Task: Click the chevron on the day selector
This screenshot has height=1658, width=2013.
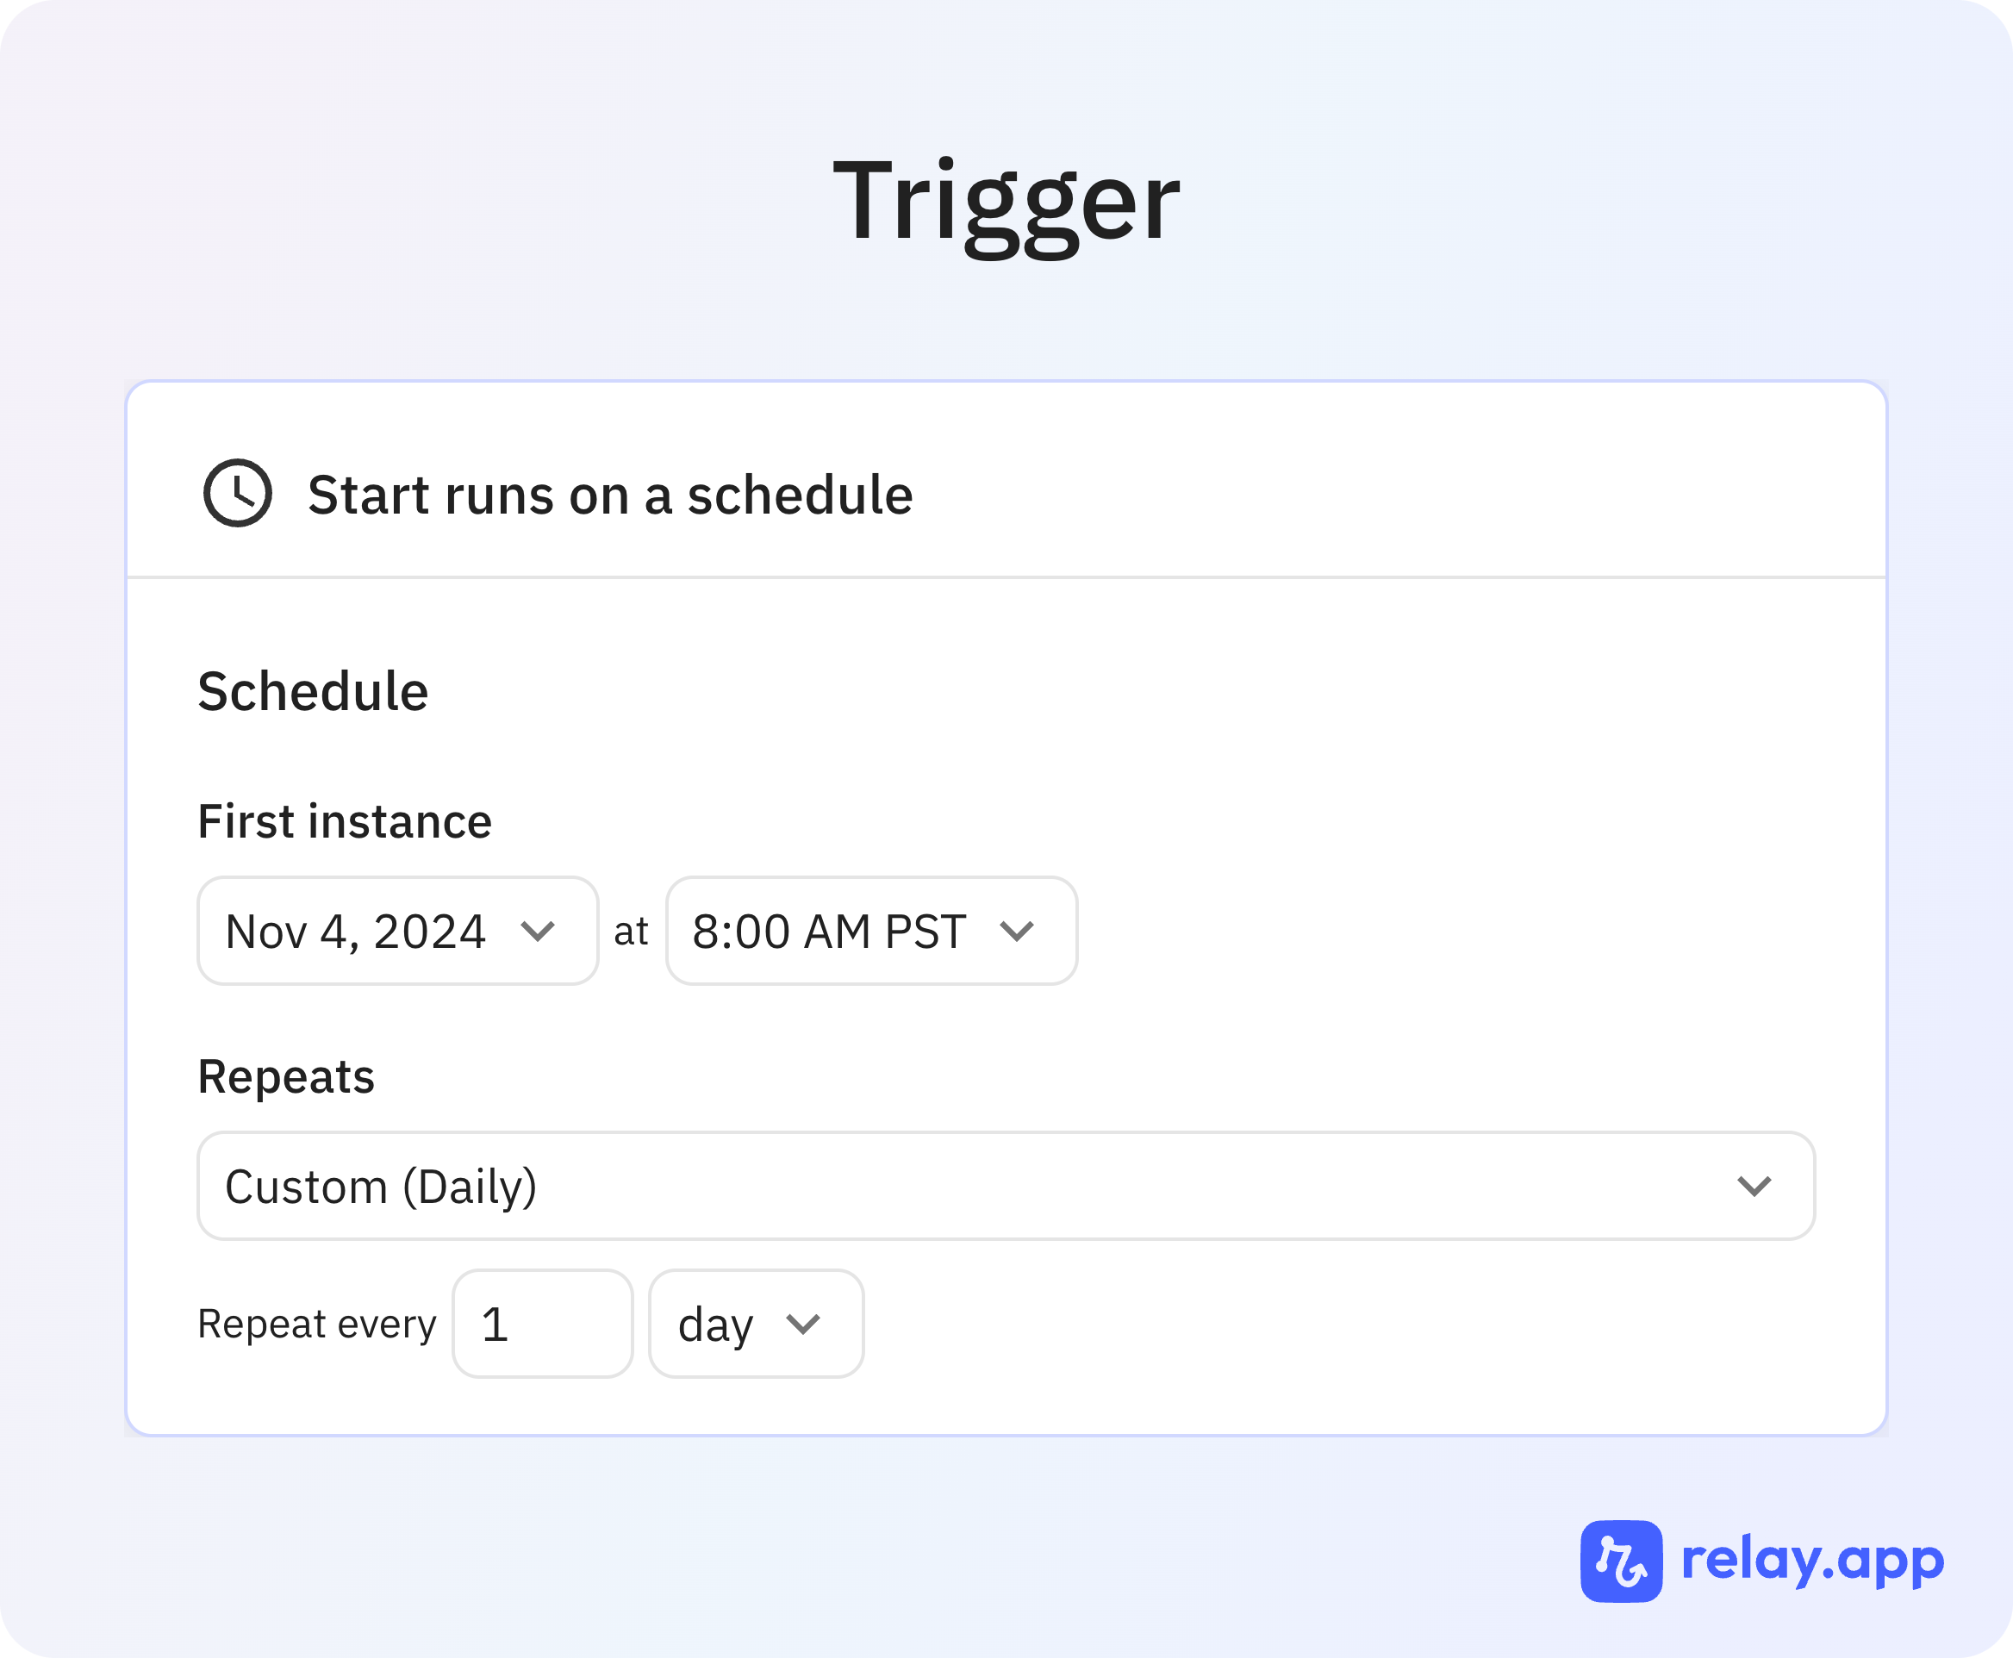Action: point(805,1323)
